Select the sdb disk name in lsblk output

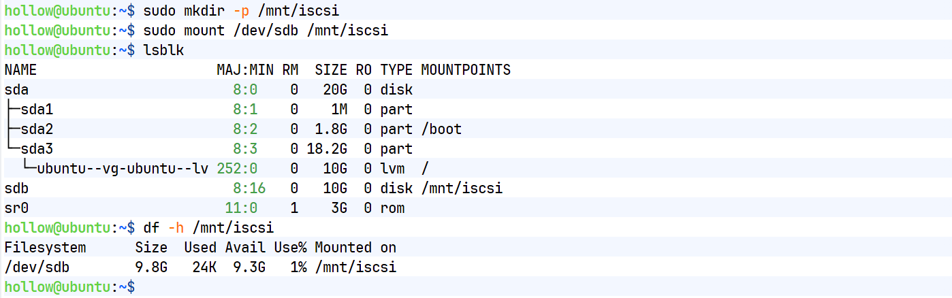click(x=16, y=188)
